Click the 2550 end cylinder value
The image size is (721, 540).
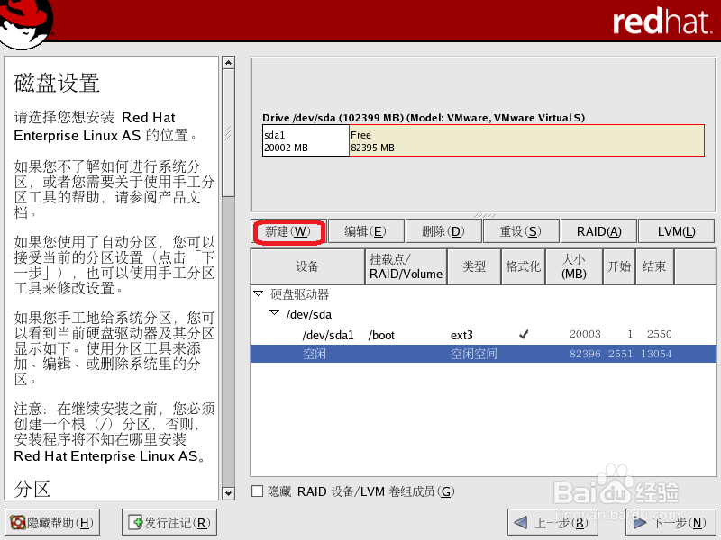tap(660, 334)
